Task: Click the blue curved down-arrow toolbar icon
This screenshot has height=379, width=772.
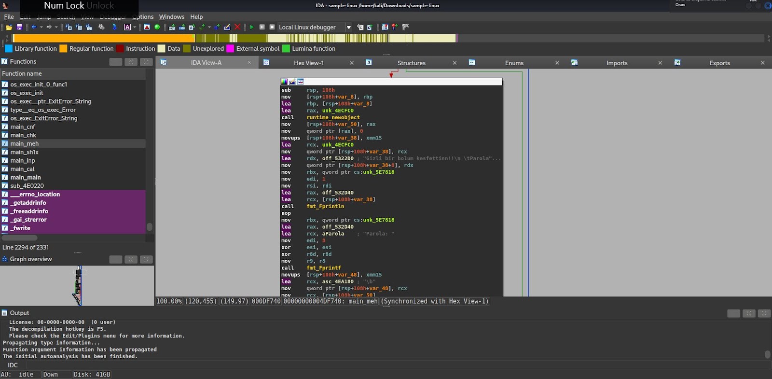Action: [114, 27]
